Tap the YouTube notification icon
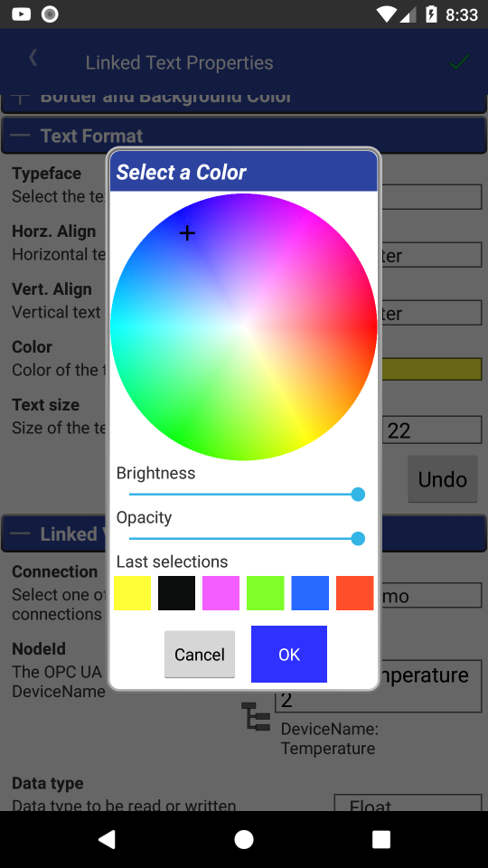This screenshot has width=488, height=868. pyautogui.click(x=21, y=14)
